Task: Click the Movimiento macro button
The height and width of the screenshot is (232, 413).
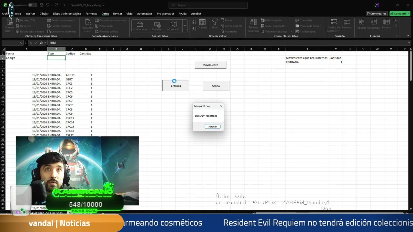Action: (210, 65)
